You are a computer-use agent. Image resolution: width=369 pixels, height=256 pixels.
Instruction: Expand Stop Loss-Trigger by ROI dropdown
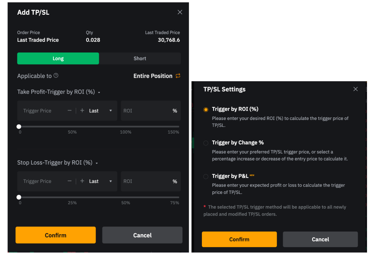coord(97,163)
